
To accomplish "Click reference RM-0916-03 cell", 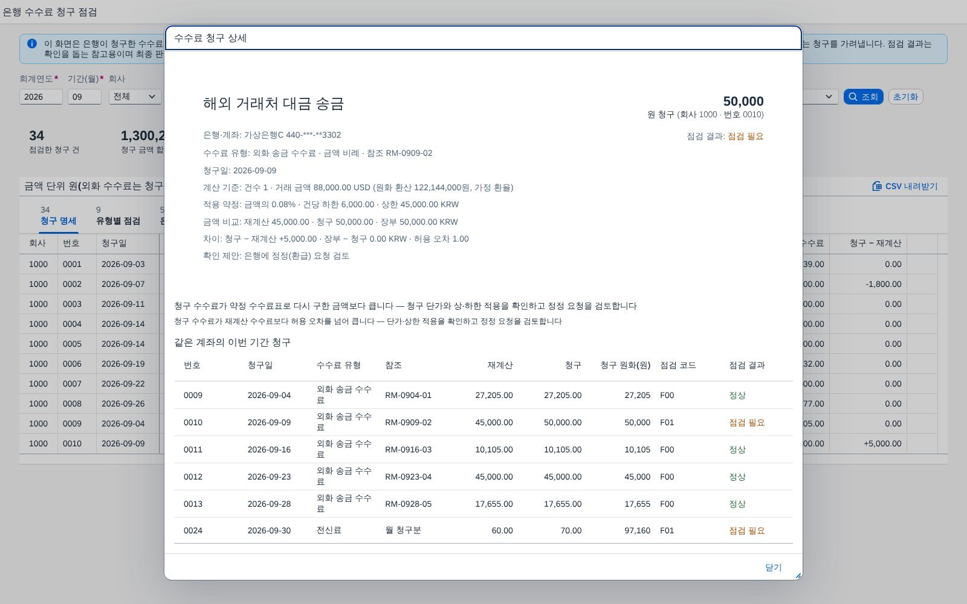I will (408, 449).
